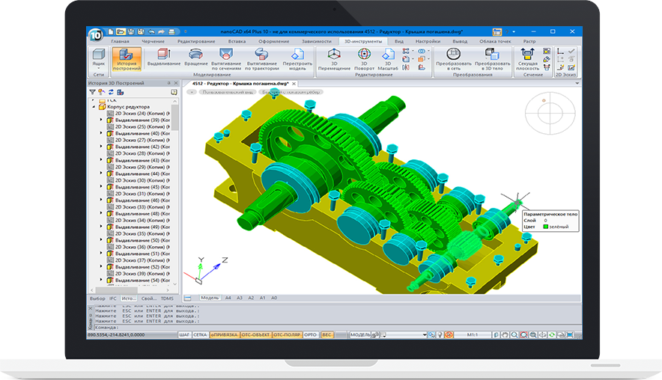Viewport: 662px width, 380px height.
Task: Open layer combo box in status bar
Action: click(404, 335)
